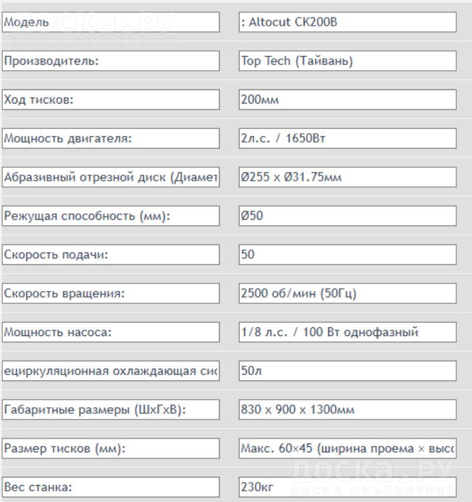Focus the '2500 об/мин (50Гц)' field
The width and height of the screenshot is (472, 502).
(x=347, y=293)
